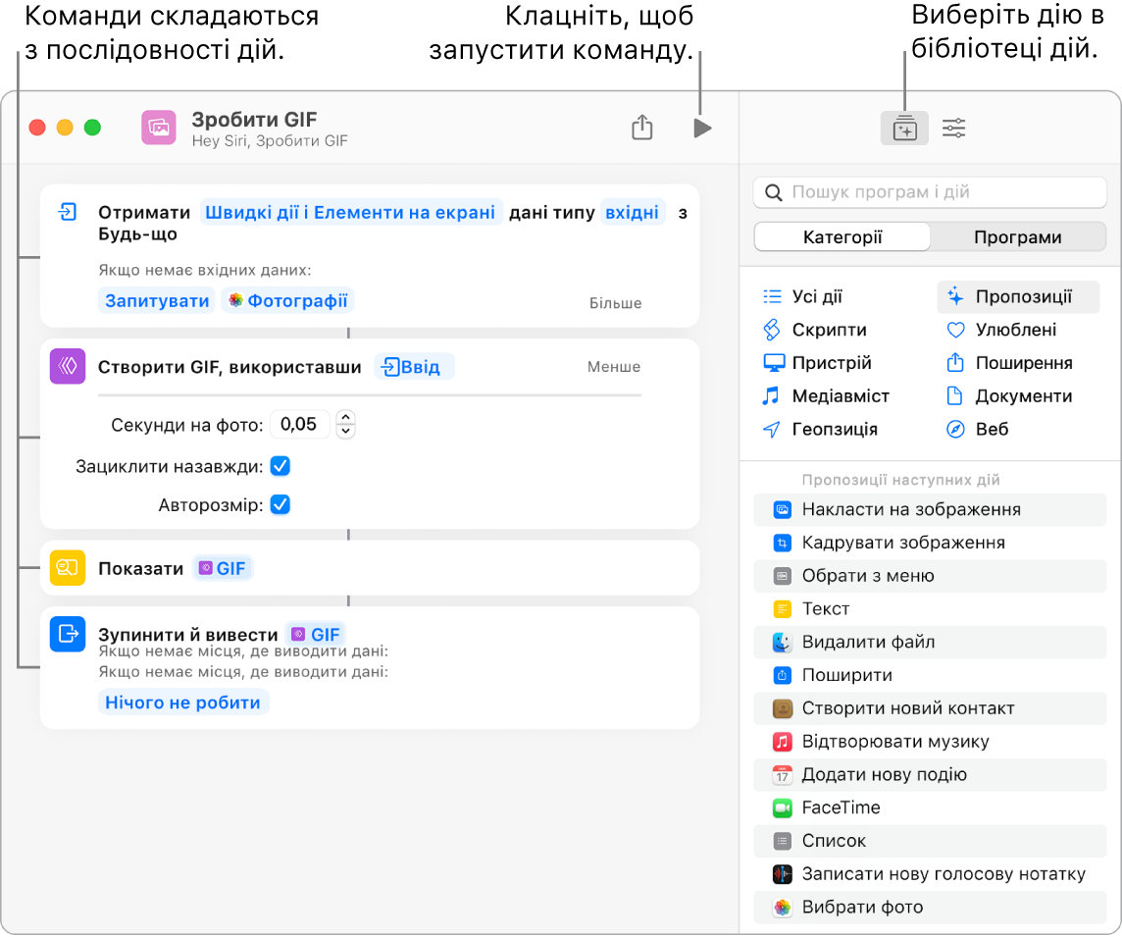Viewport: 1122px width, 937px height.
Task: Select the «Медіавміст» category icon
Action: point(773,395)
